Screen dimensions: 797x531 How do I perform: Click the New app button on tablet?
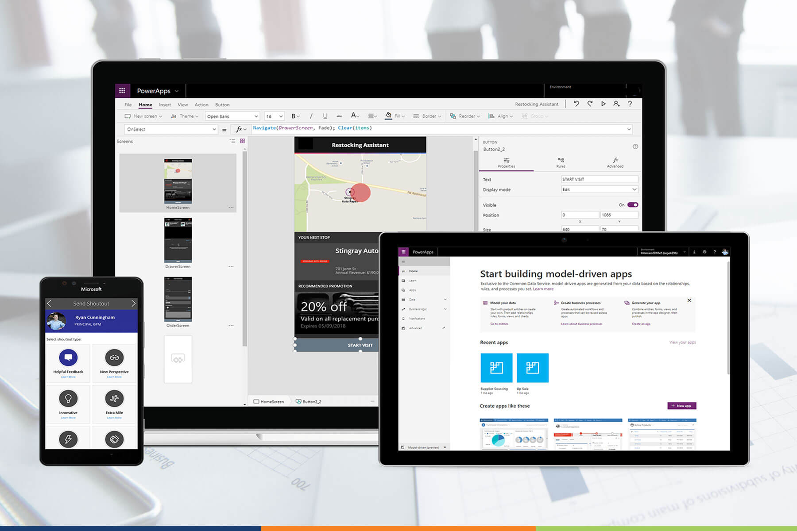(x=682, y=406)
